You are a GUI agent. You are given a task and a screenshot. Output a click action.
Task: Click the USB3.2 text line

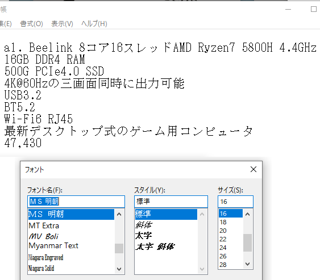point(23,95)
